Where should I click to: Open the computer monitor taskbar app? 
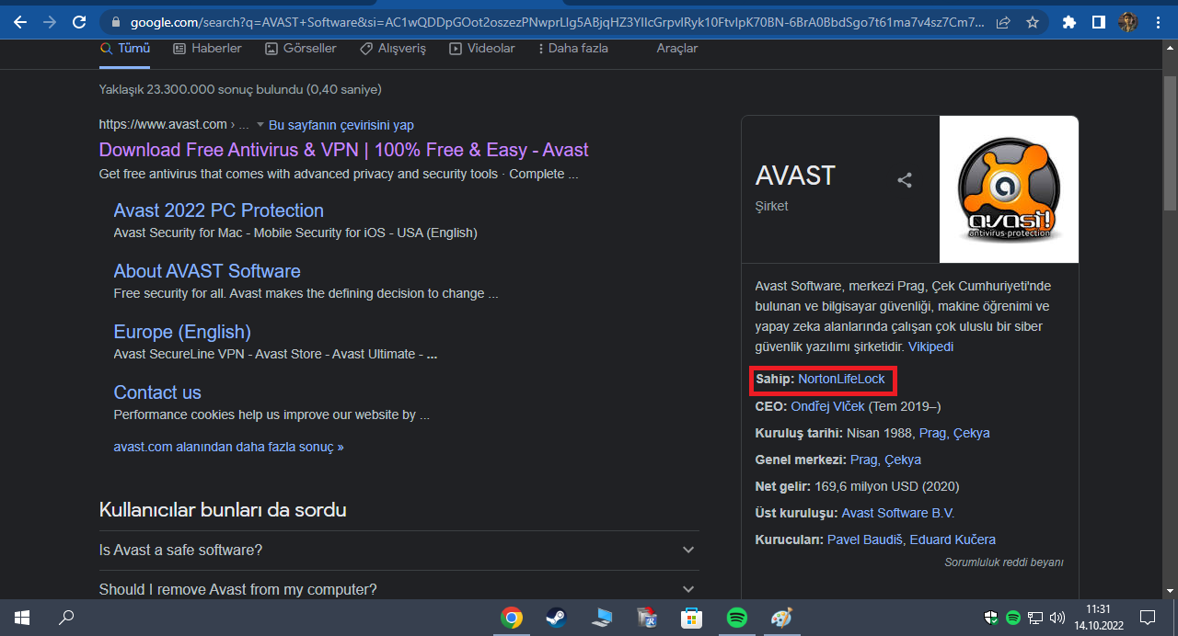click(602, 618)
